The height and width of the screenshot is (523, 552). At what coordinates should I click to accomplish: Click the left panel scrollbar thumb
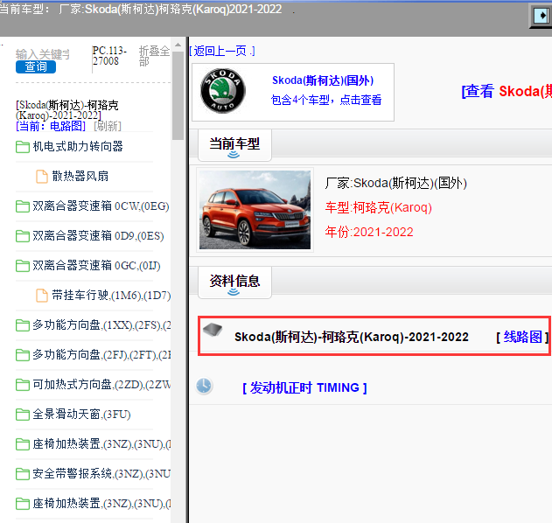pyautogui.click(x=178, y=95)
